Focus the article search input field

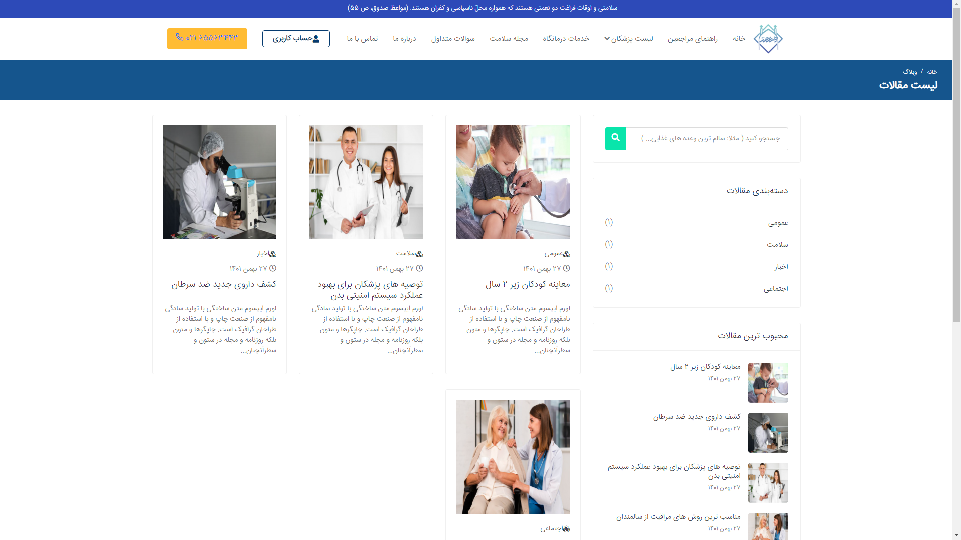tap(707, 139)
